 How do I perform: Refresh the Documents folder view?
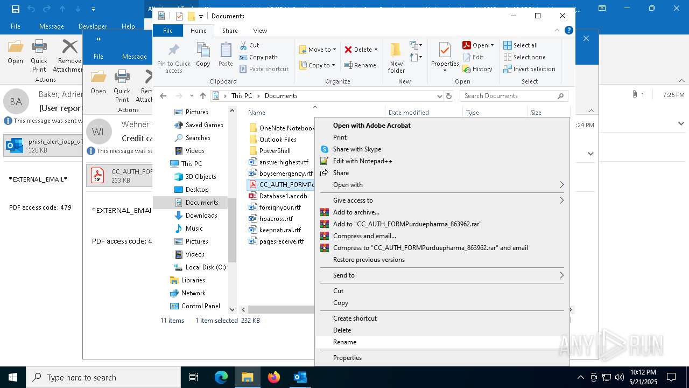[x=449, y=96]
